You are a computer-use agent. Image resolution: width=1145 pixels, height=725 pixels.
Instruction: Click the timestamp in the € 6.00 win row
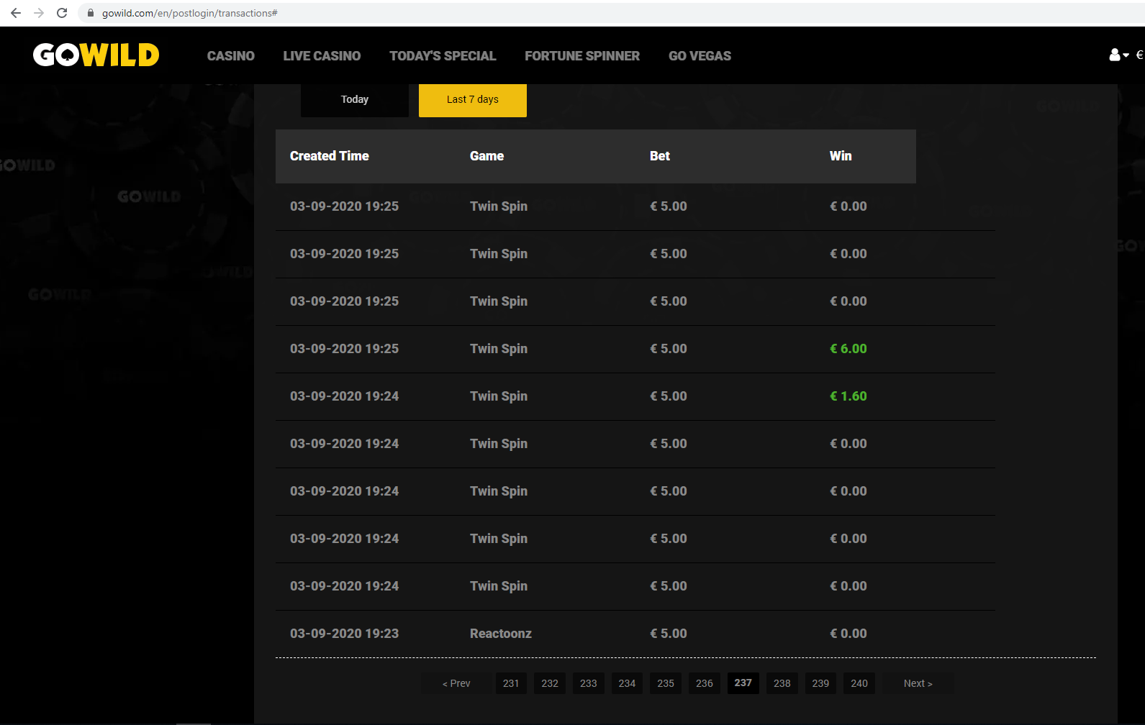pyautogui.click(x=344, y=349)
